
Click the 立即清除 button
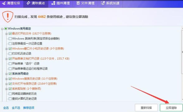coord(171,108)
